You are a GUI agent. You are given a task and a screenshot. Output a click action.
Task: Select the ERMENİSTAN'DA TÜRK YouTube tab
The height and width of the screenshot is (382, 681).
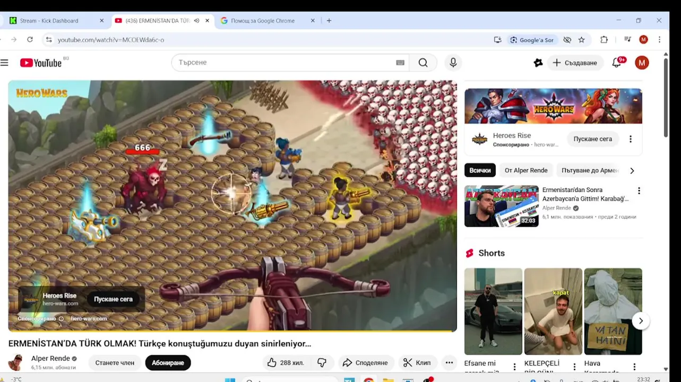coord(157,21)
